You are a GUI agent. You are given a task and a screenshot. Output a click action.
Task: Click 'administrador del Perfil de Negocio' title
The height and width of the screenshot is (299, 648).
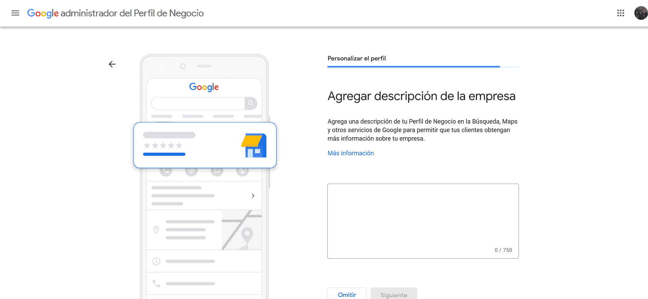pyautogui.click(x=132, y=13)
